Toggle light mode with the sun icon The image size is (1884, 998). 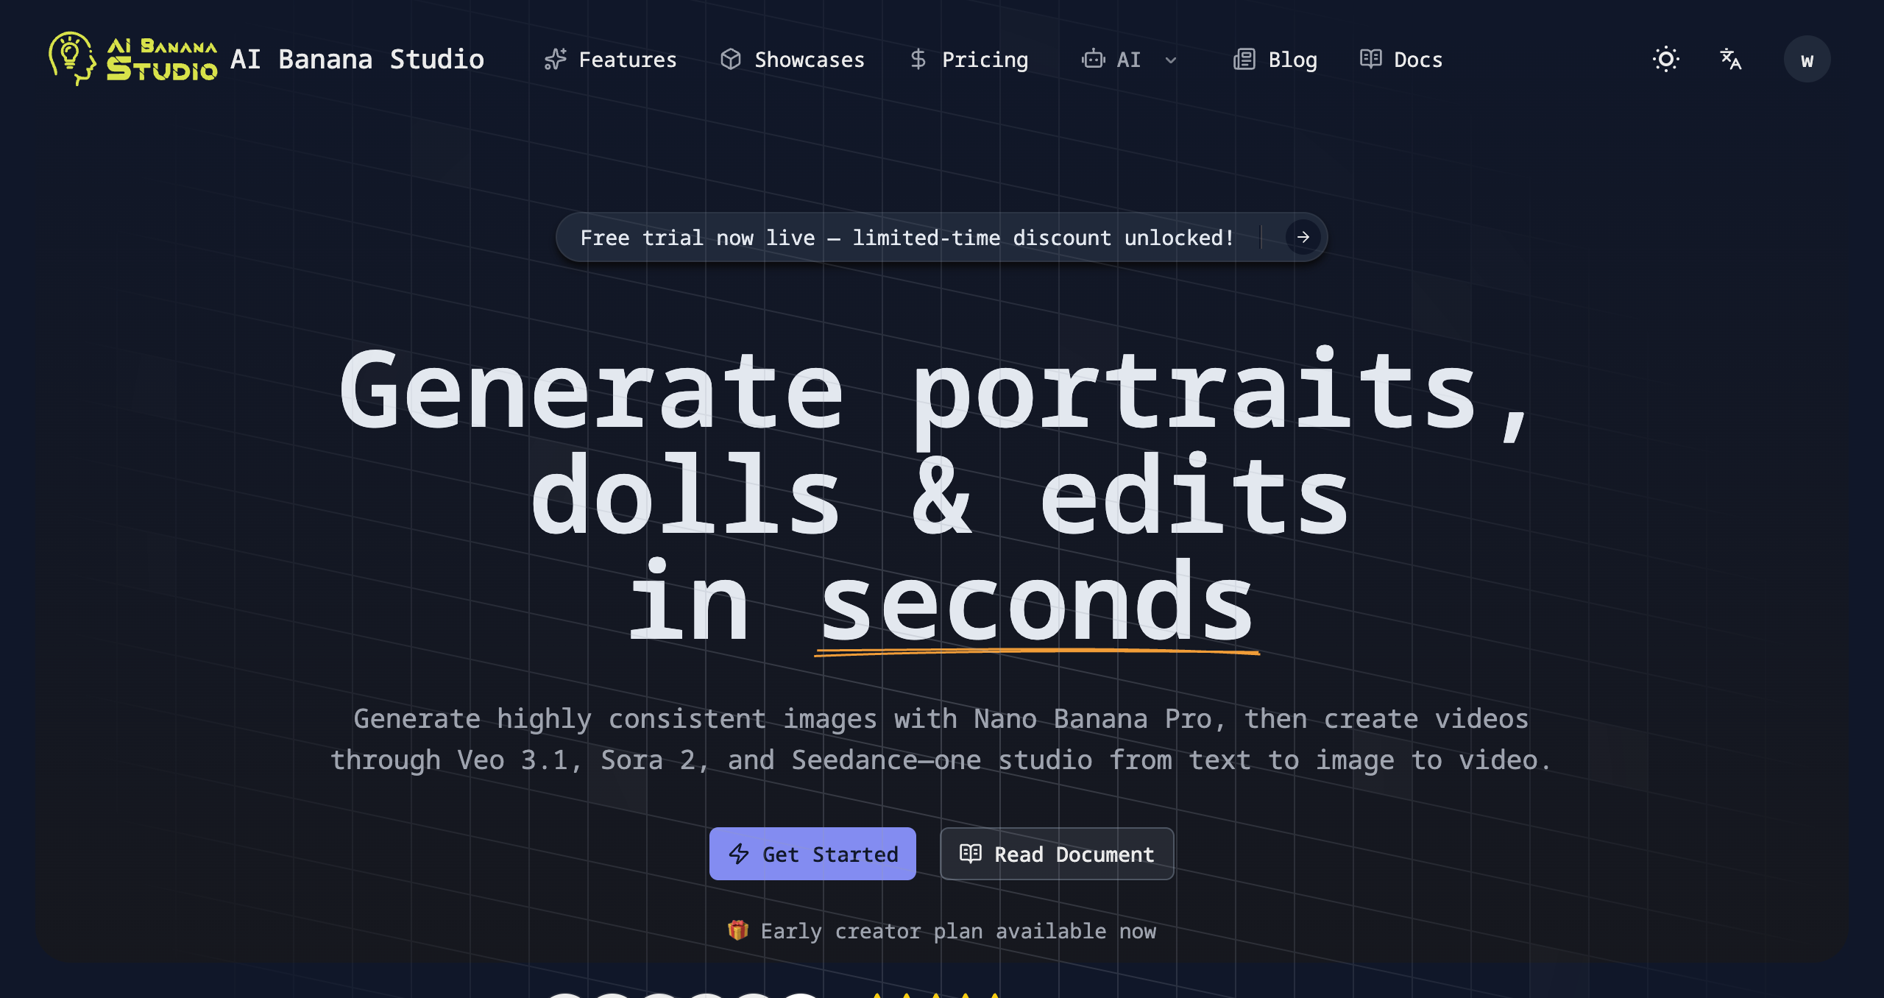pyautogui.click(x=1665, y=59)
